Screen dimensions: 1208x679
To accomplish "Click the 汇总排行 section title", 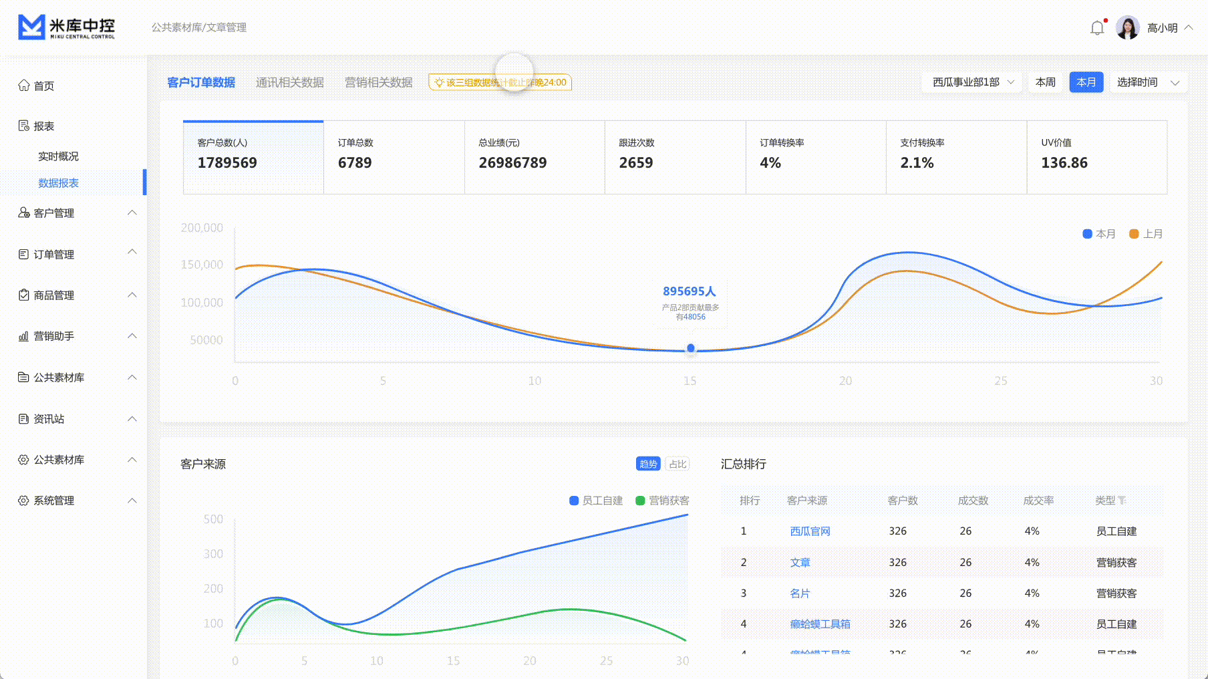I will 744,464.
